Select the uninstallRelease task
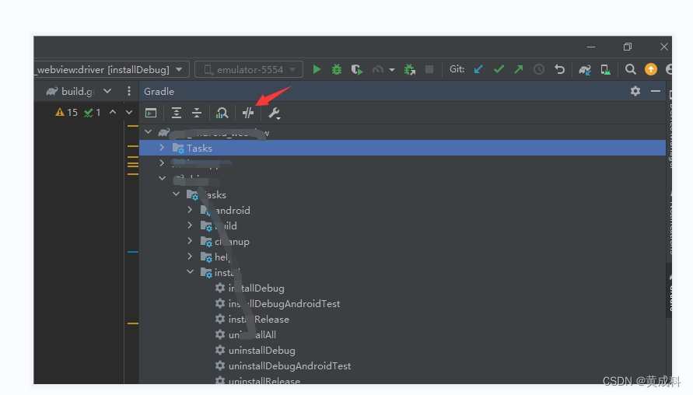The image size is (693, 395). tap(264, 380)
